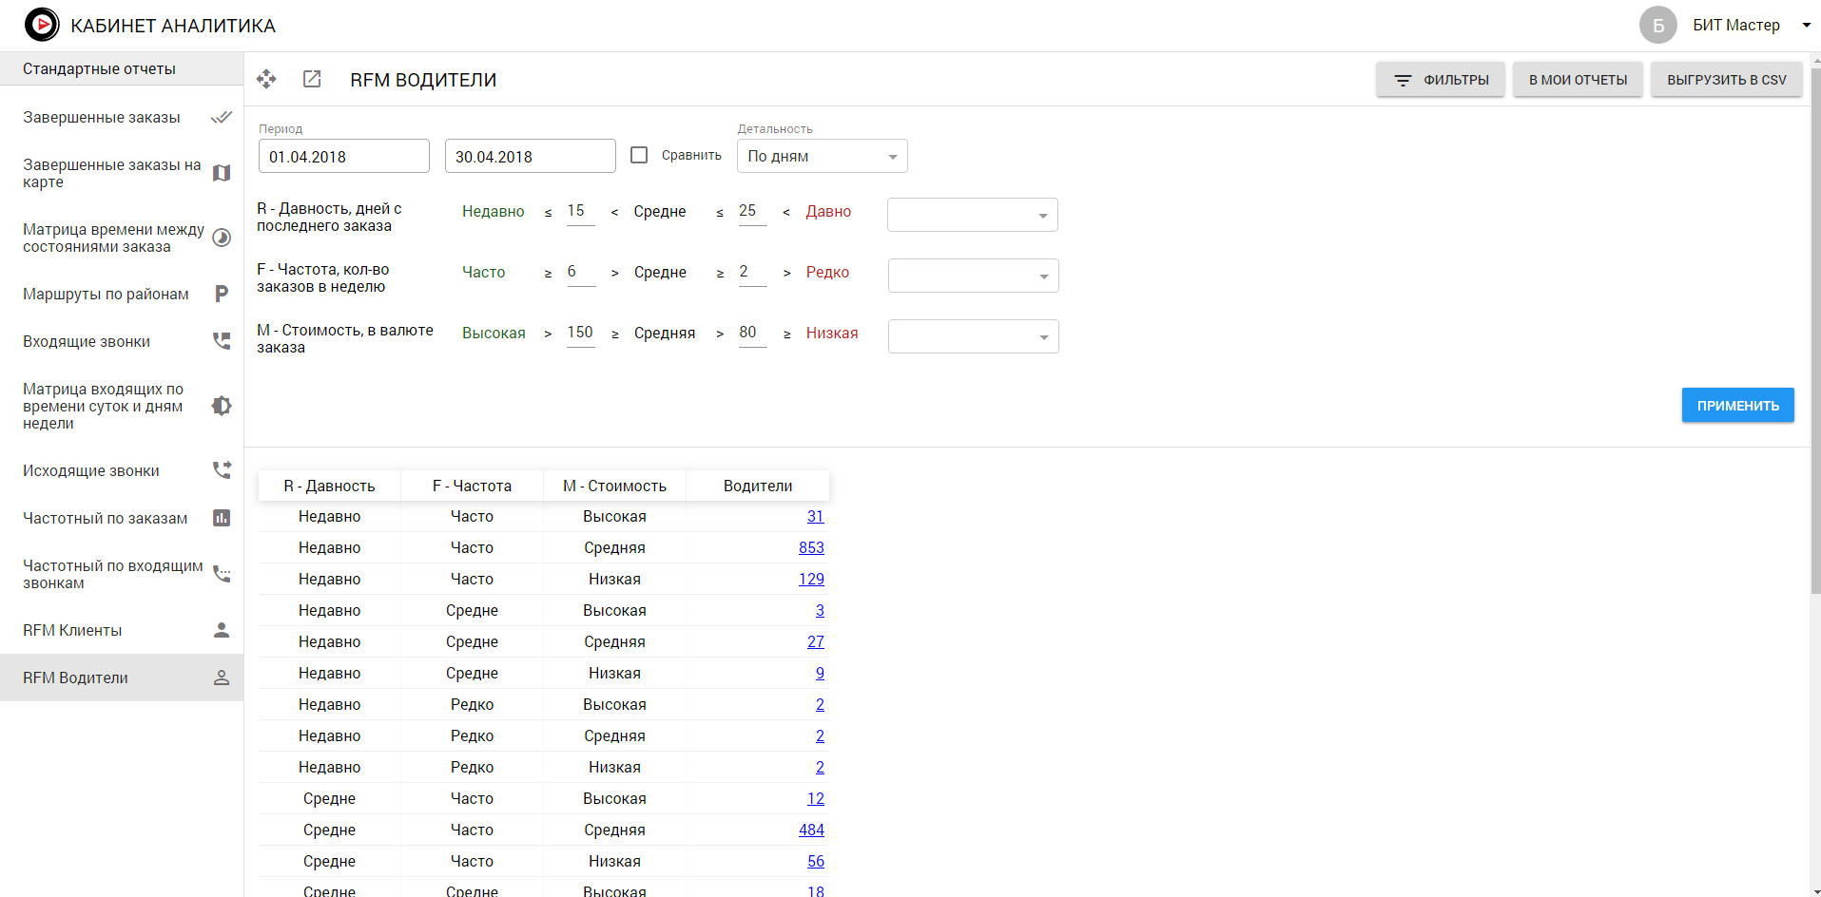Click the period start date field 01.04.2018
Screen dimensions: 1821x897
(343, 157)
